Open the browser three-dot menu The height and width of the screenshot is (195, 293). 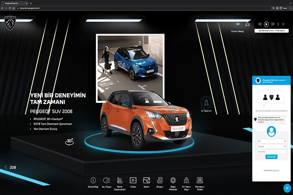(x=291, y=8)
